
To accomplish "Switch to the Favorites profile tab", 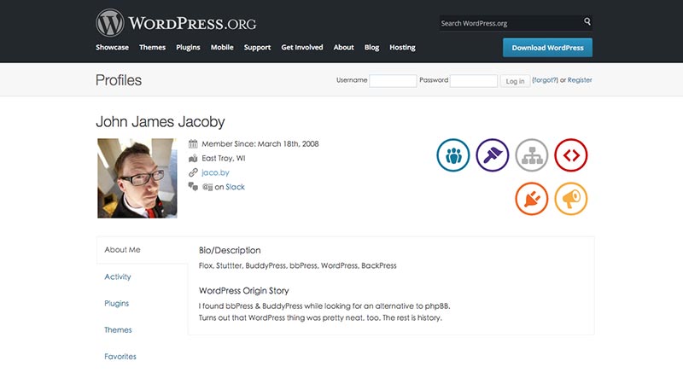I will point(120,356).
